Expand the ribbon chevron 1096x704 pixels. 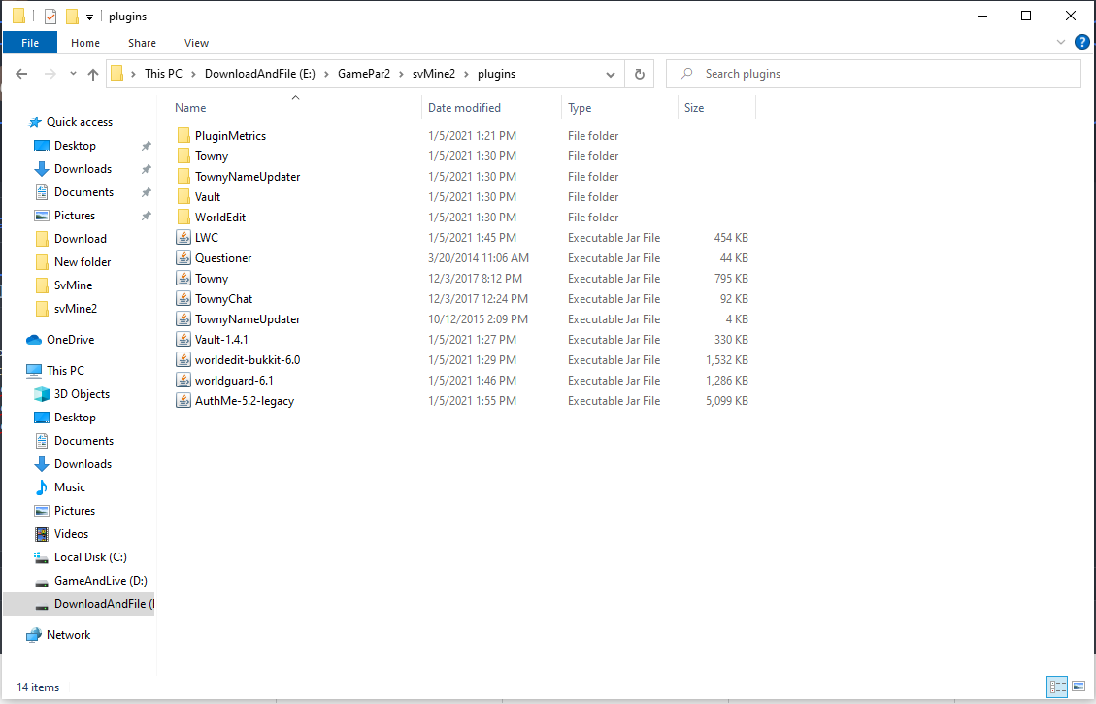(1060, 43)
